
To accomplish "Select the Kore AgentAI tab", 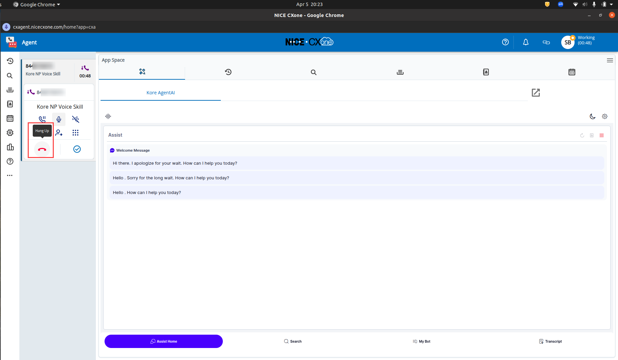I will (x=161, y=93).
